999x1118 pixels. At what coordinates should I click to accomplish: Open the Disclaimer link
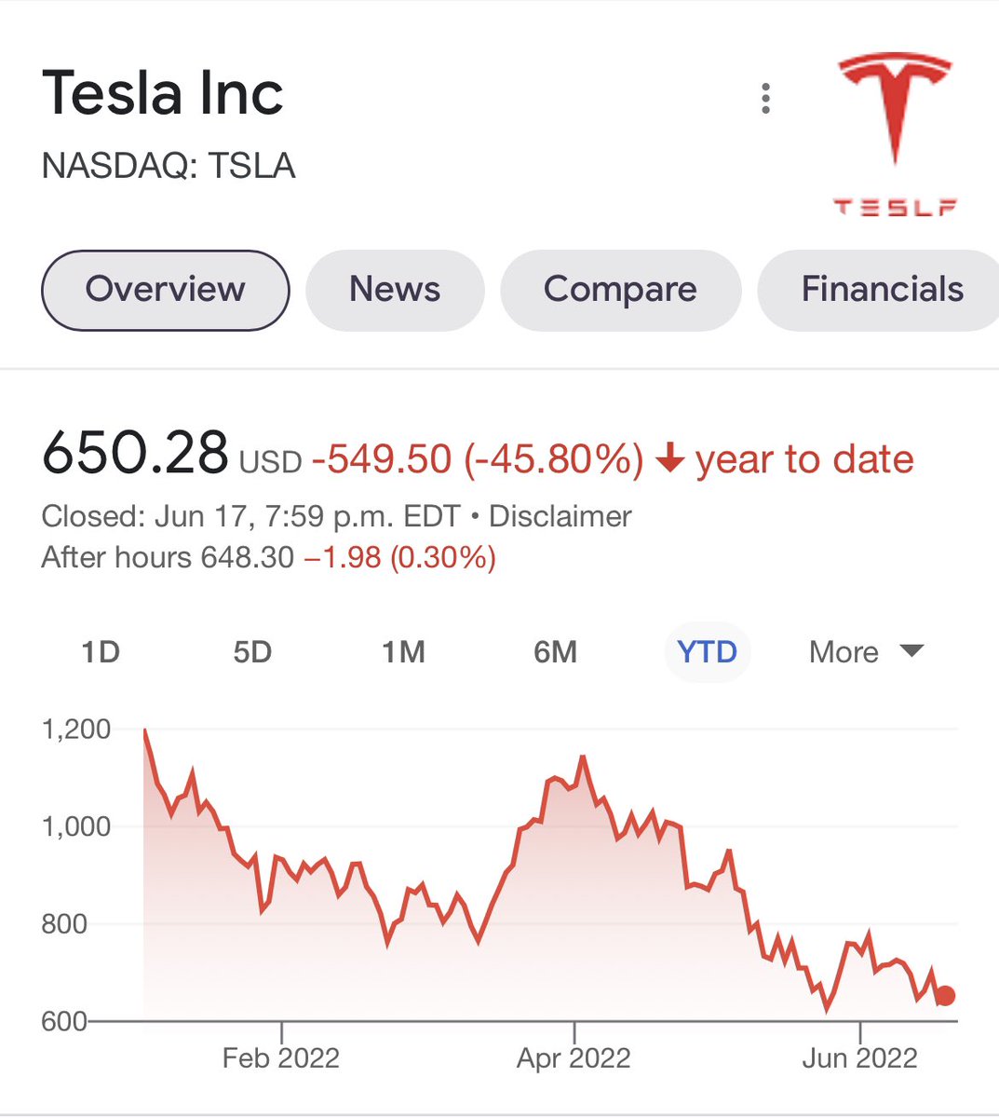[560, 516]
